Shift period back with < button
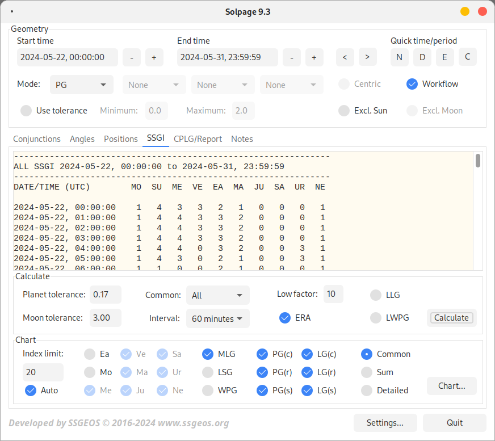The height and width of the screenshot is (441, 495). pyautogui.click(x=345, y=57)
